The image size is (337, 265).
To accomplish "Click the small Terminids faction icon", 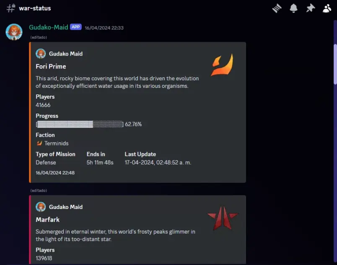I will click(x=39, y=143).
